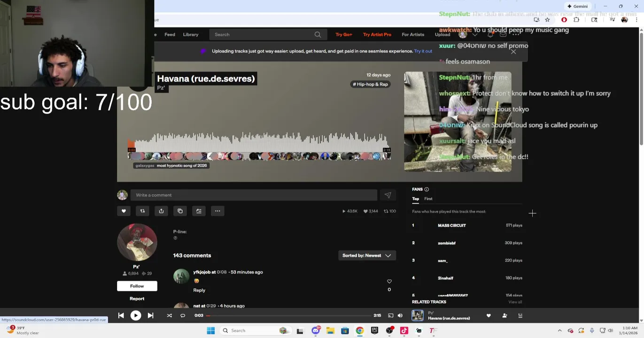Open the Feed page
The height and width of the screenshot is (338, 644).
[170, 34]
